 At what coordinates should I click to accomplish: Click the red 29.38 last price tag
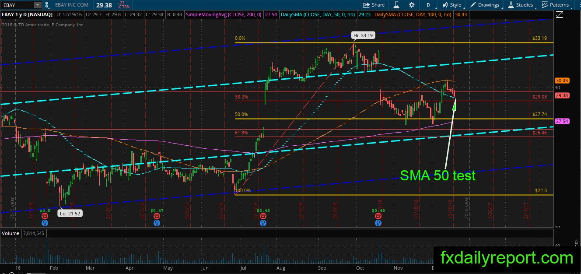(562, 95)
